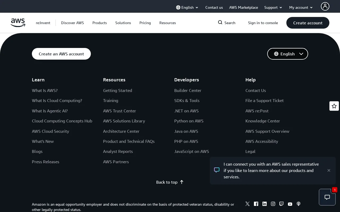Click the star feedback icon

coord(334,106)
